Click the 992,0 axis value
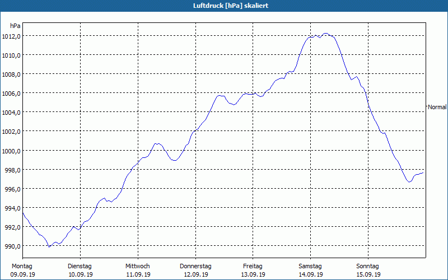 [12, 227]
